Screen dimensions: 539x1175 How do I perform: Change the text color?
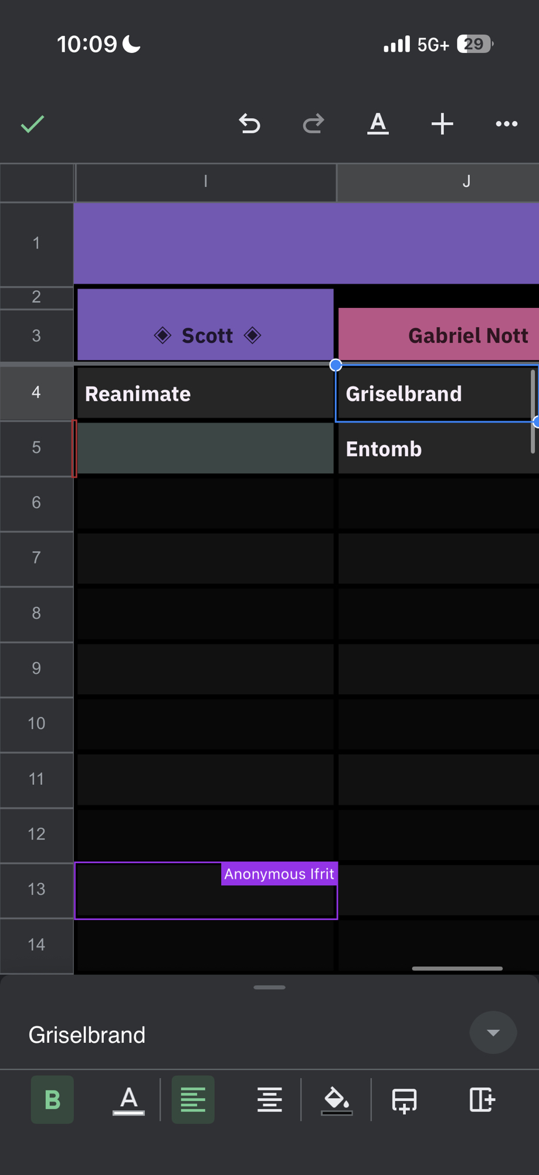pos(128,1100)
